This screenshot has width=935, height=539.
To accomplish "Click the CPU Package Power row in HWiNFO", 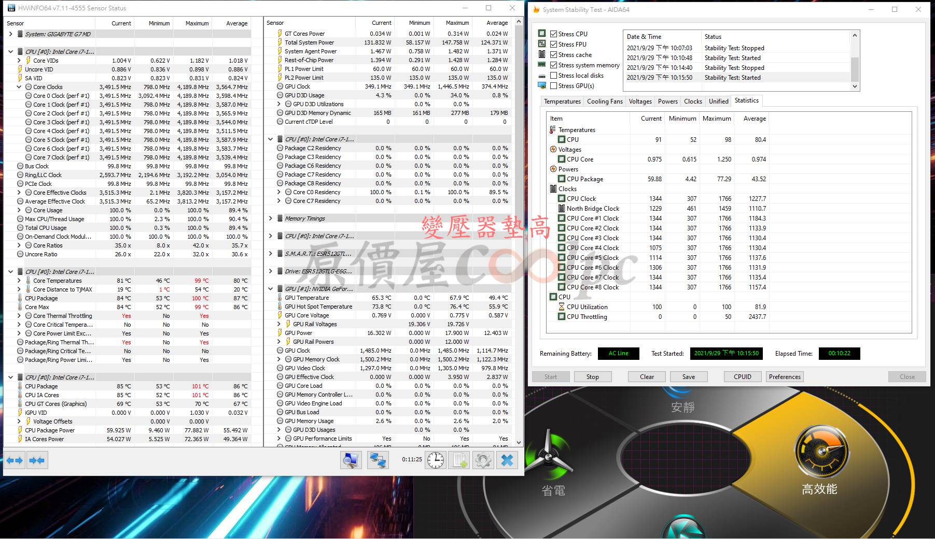I will [127, 430].
